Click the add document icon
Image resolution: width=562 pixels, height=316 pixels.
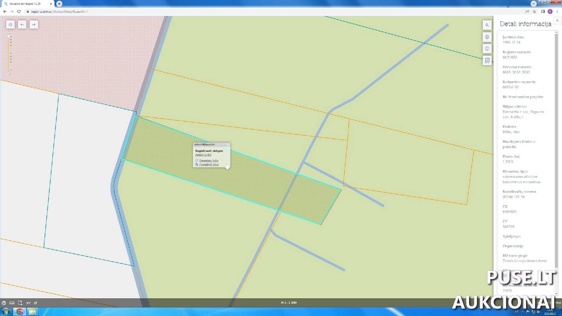[20, 303]
